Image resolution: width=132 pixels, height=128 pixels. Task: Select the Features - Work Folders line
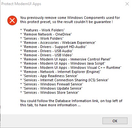coord(43,30)
